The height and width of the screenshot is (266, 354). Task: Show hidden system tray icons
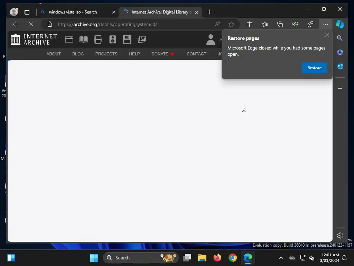click(281, 258)
